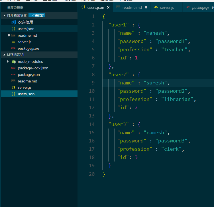Close the users.json editor tab
Image resolution: width=214 pixels, height=207 pixels.
coord(108,7)
